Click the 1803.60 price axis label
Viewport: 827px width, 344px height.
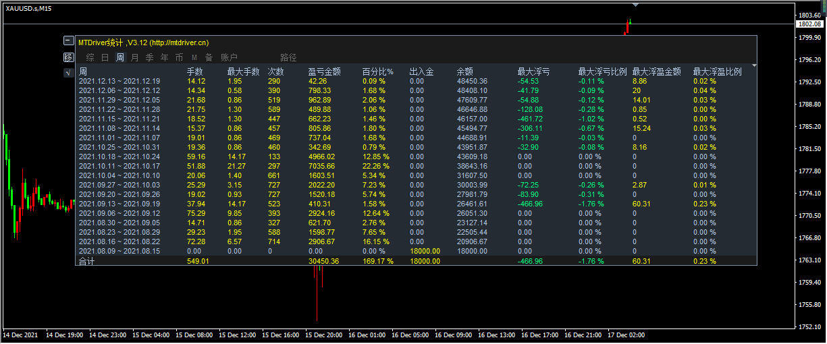point(809,15)
